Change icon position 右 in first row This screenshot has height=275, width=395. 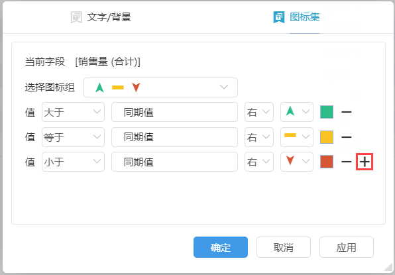click(259, 112)
